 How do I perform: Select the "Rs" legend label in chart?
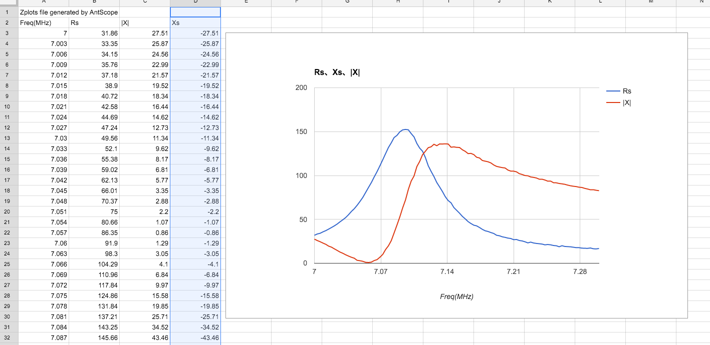pyautogui.click(x=627, y=91)
